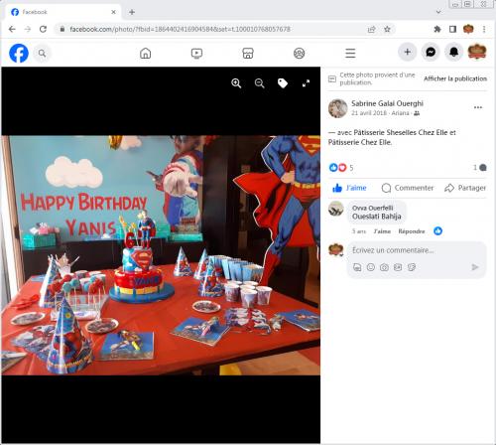This screenshot has height=445, width=496.
Task: Open the notifications bell
Action: (453, 52)
